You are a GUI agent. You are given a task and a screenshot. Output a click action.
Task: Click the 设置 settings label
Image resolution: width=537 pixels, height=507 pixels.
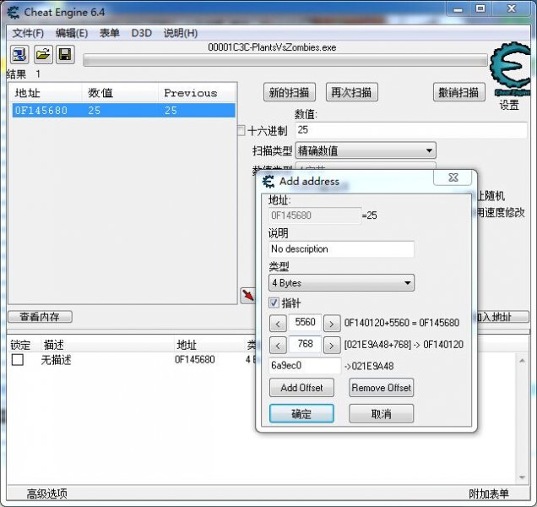[509, 105]
